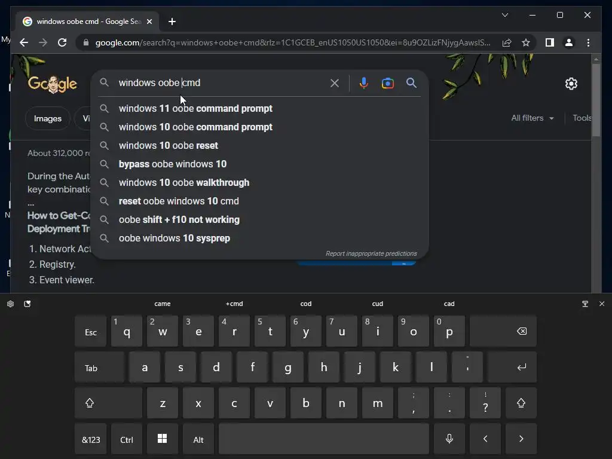Tap the Tab key

(x=100, y=367)
